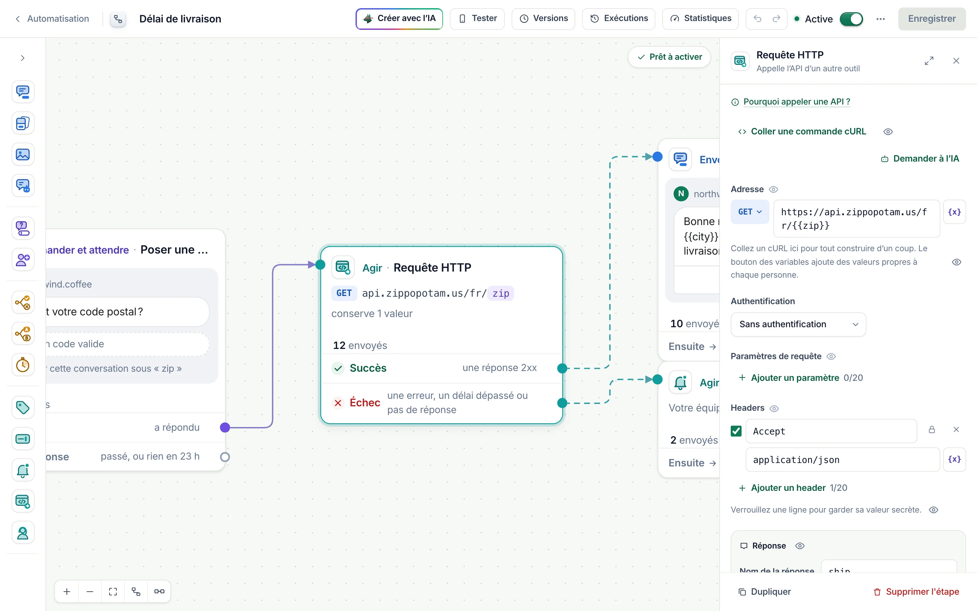Click the auto-arrange layout icon in bottom toolbar
The image size is (977, 611).
[x=136, y=592]
